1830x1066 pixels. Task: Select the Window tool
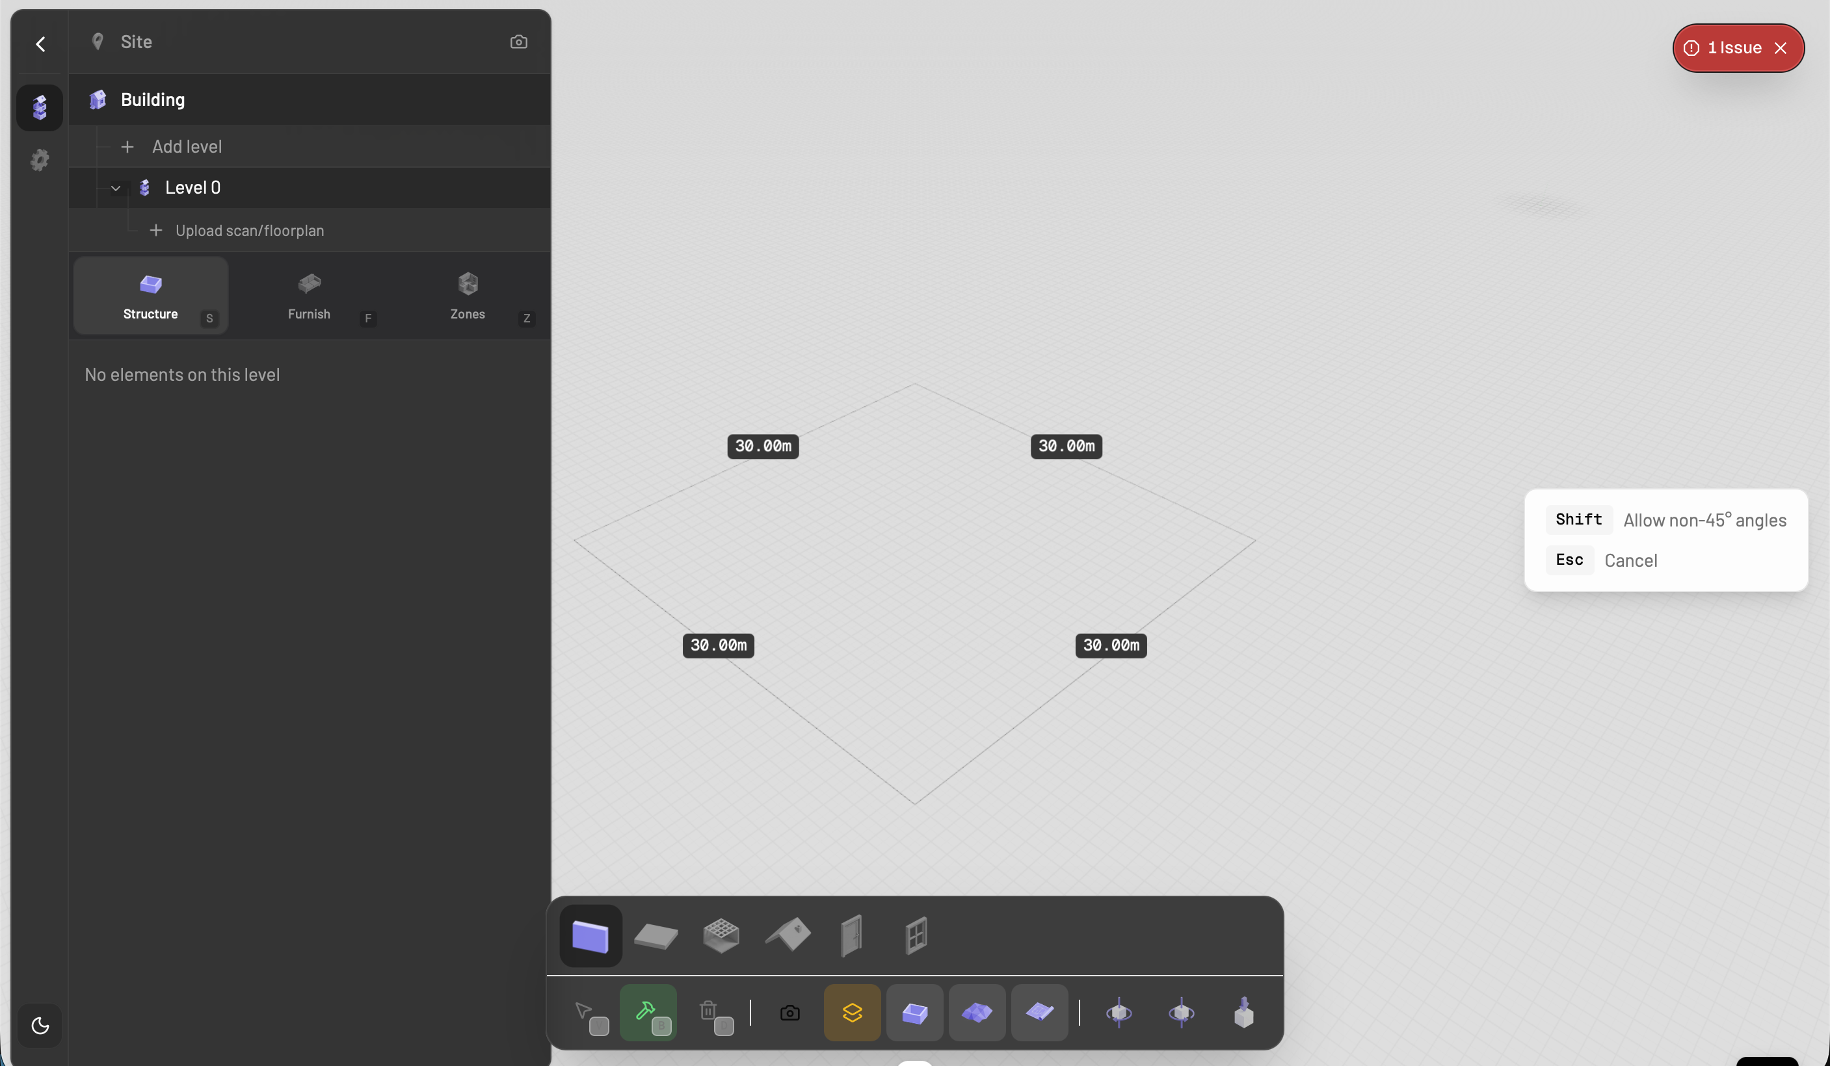[916, 935]
